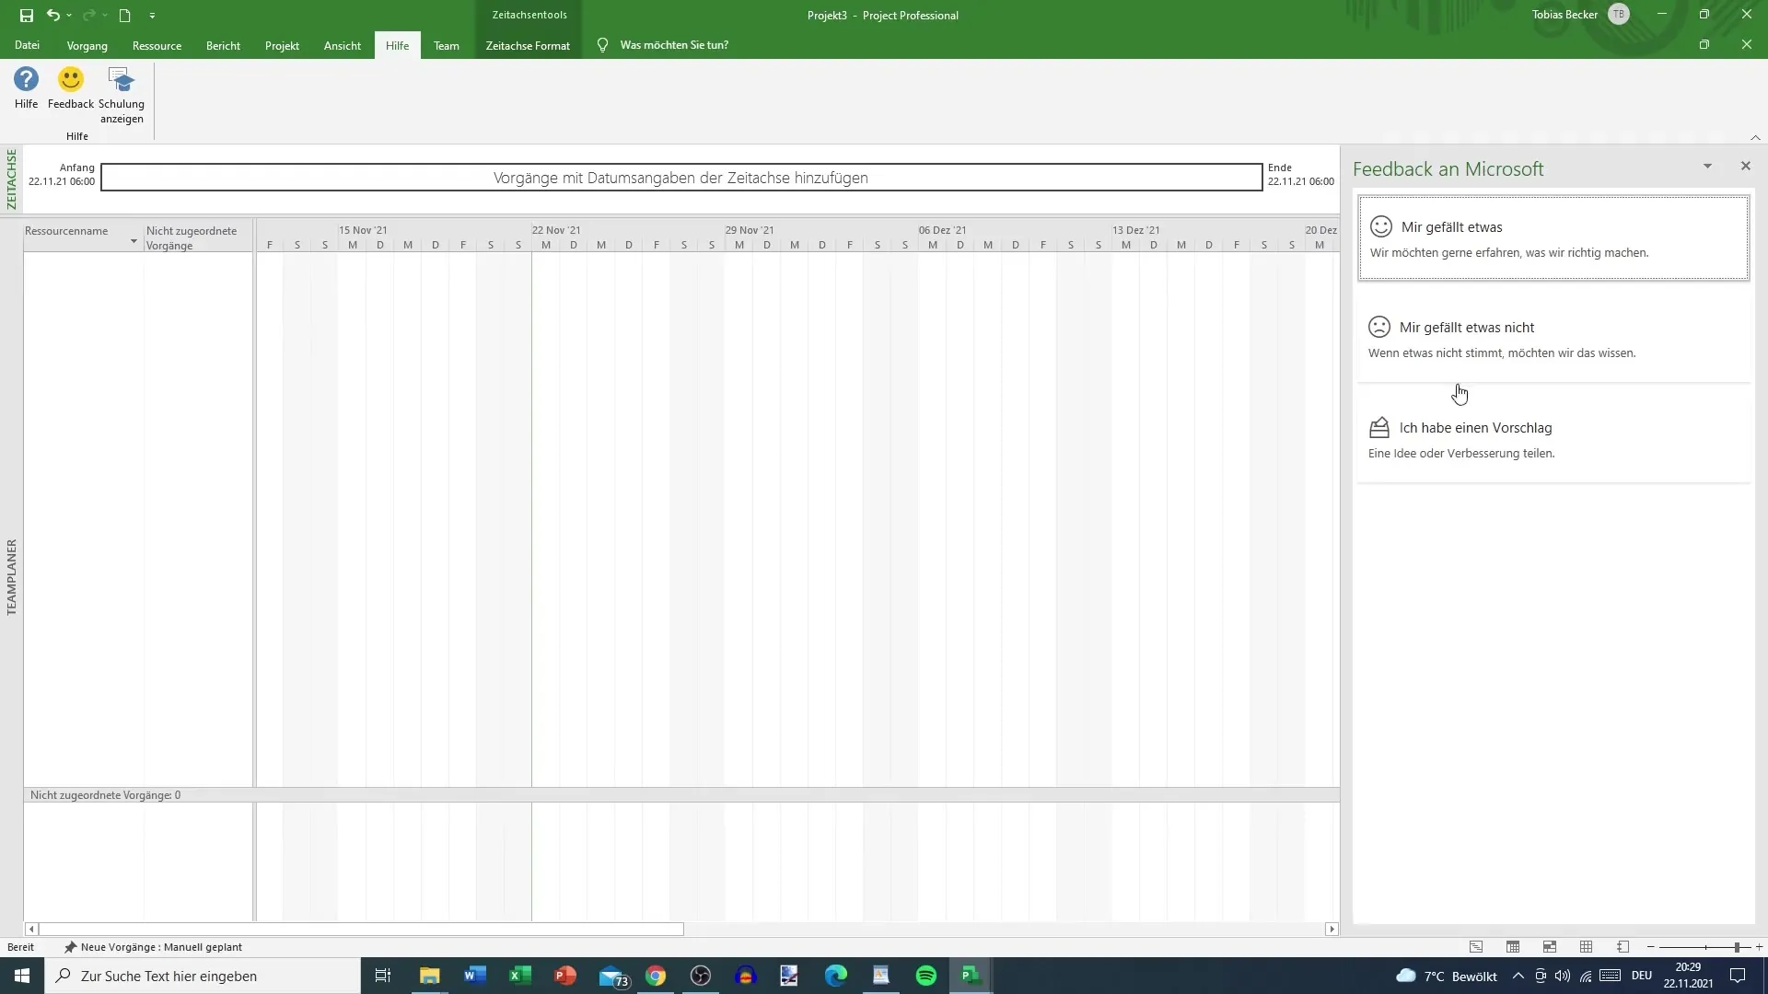Click the Windows search box
1768x994 pixels.
click(x=203, y=976)
